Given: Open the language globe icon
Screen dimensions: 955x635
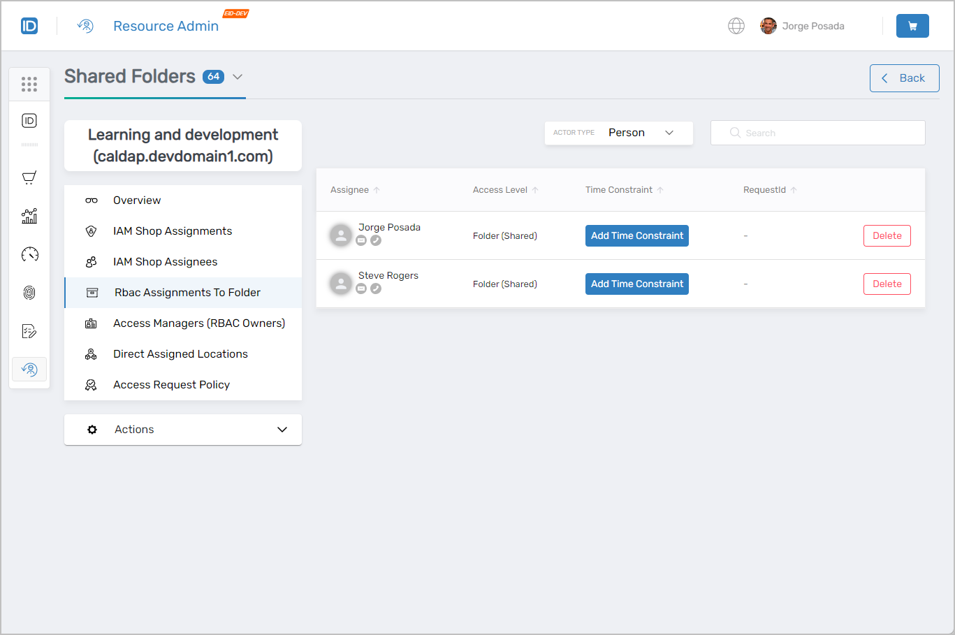Looking at the screenshot, I should [736, 26].
